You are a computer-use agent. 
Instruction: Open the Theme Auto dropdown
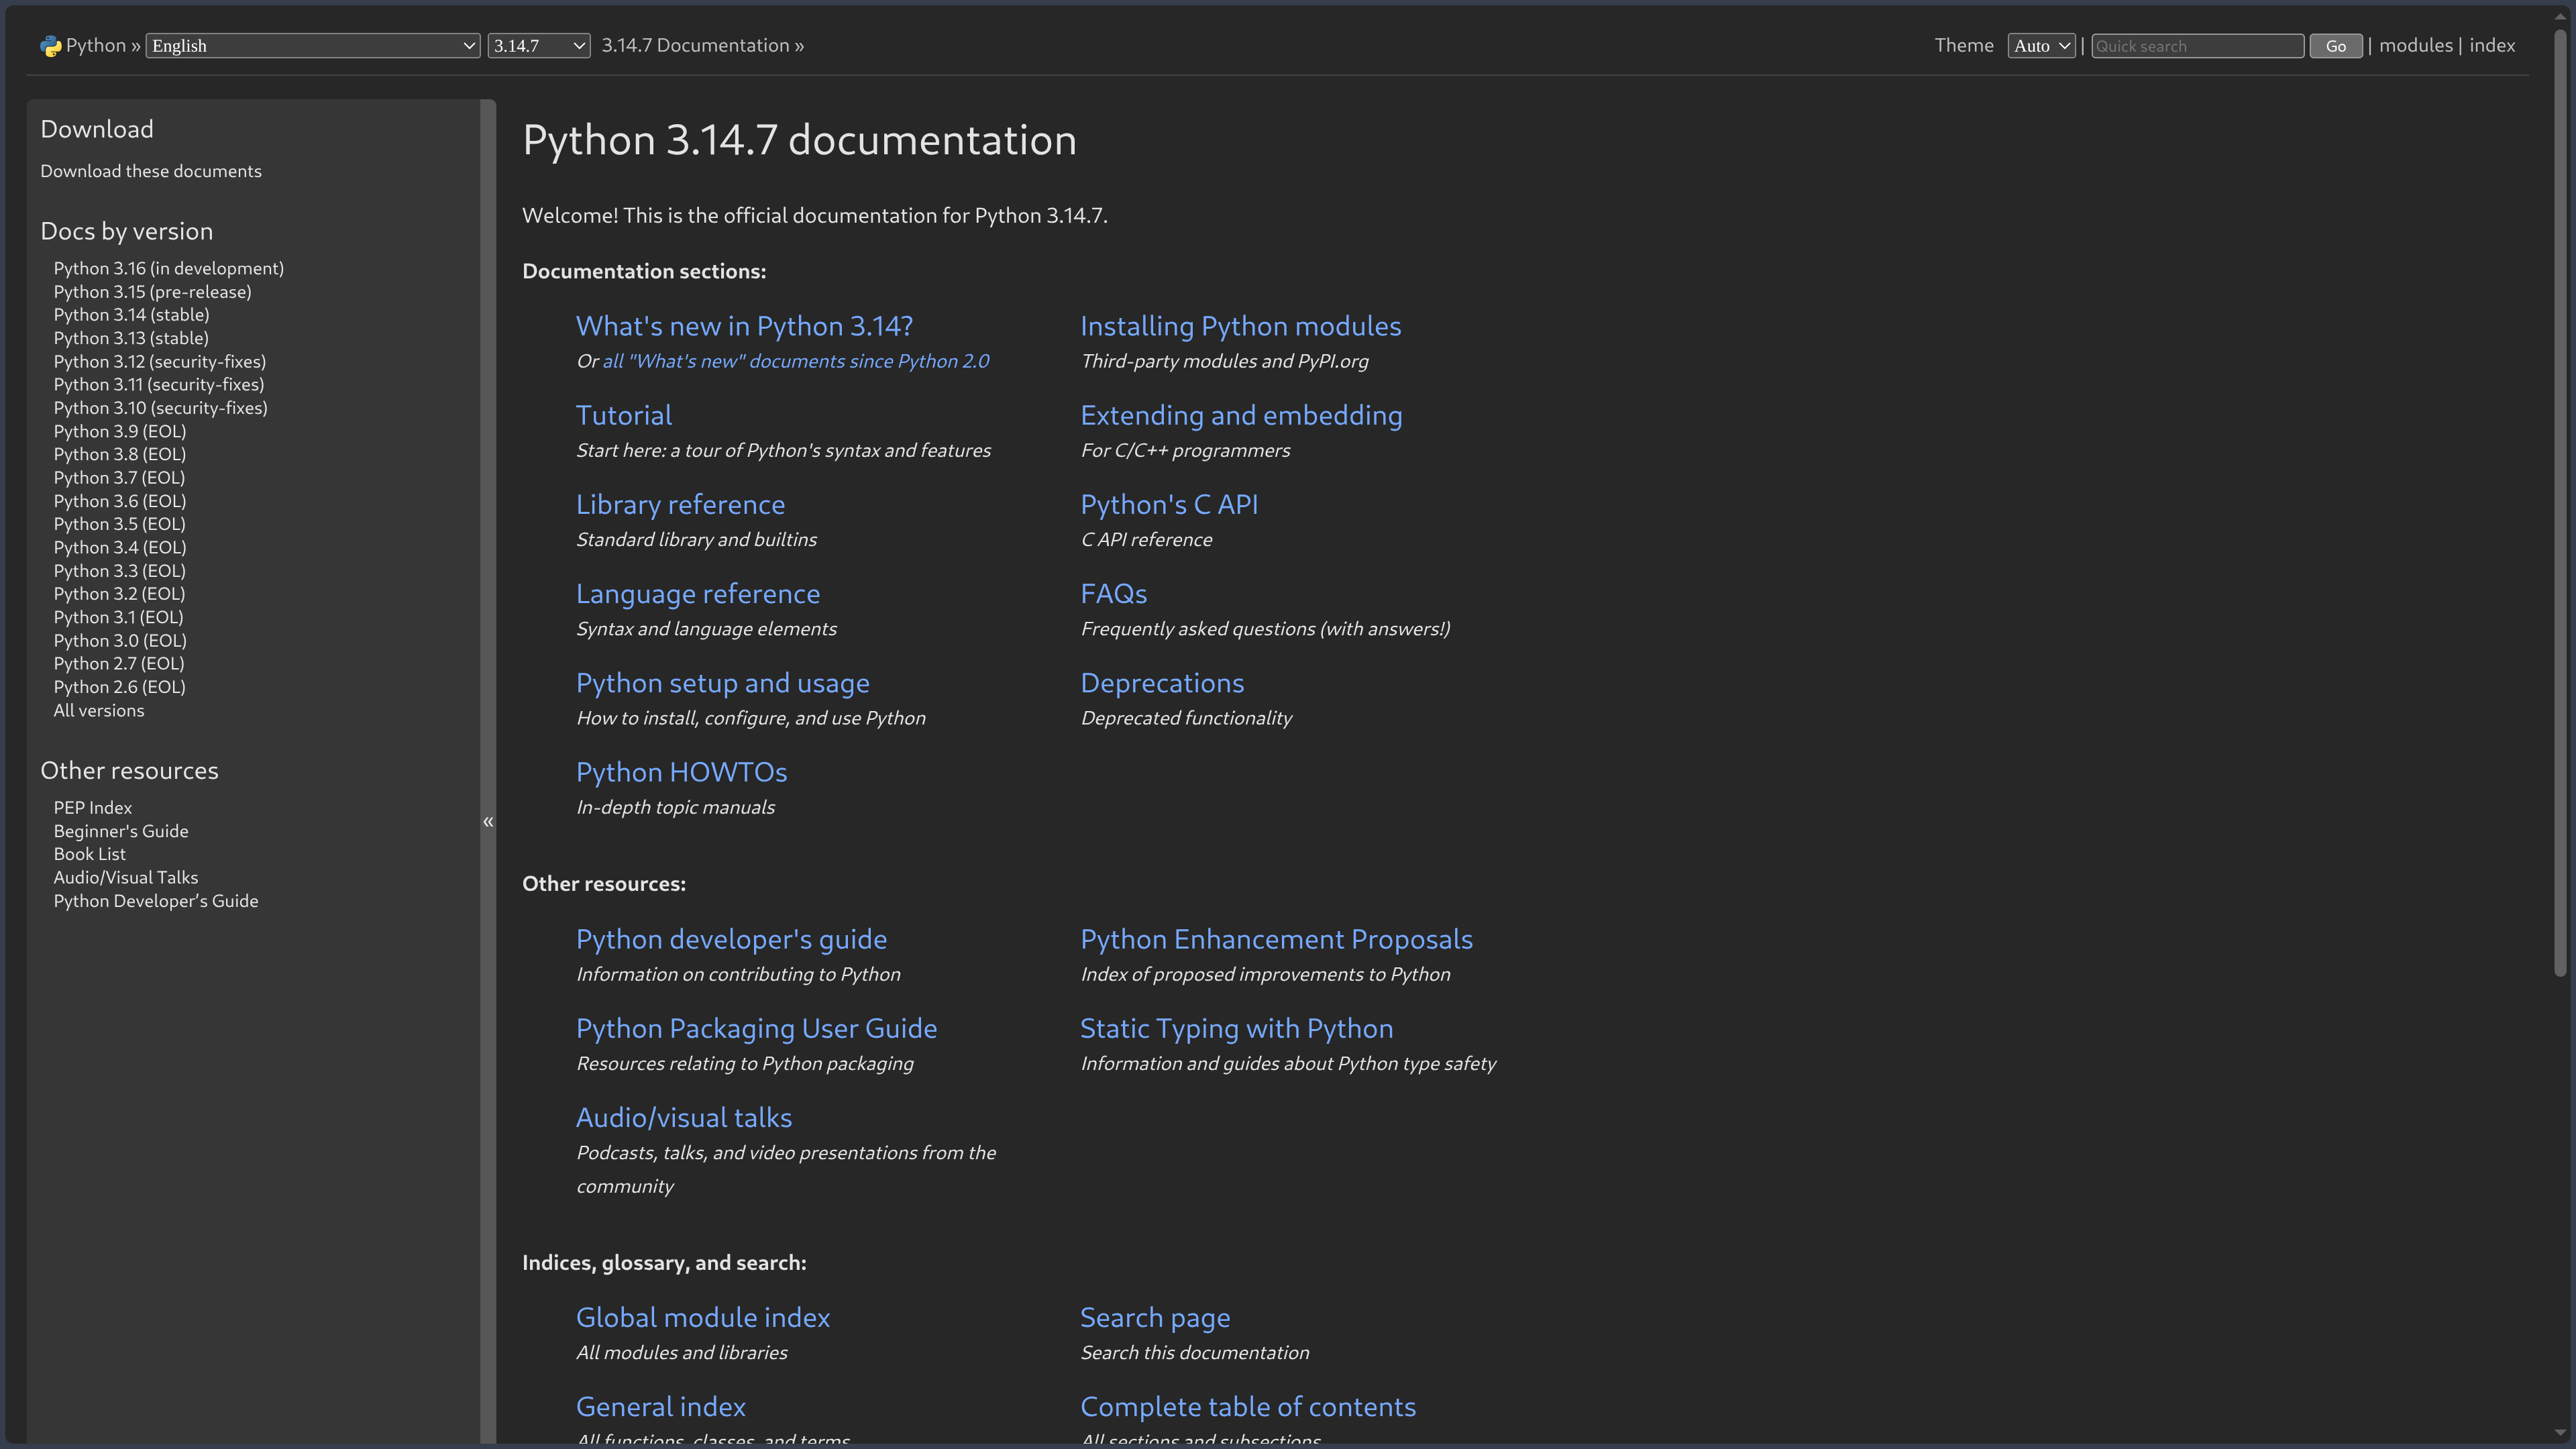coord(2041,46)
